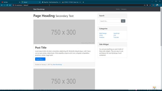This screenshot has height=91, width=162.
Task: Close the YouTube tab
Action: pos(19,2)
